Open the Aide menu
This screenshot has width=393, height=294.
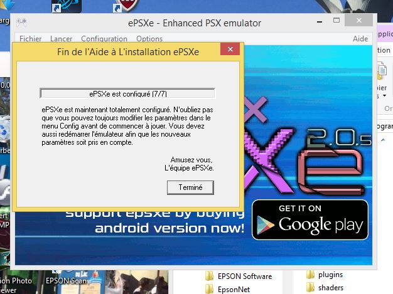pos(360,39)
